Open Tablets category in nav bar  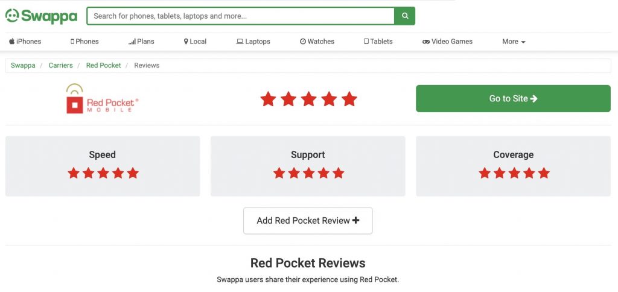(378, 42)
